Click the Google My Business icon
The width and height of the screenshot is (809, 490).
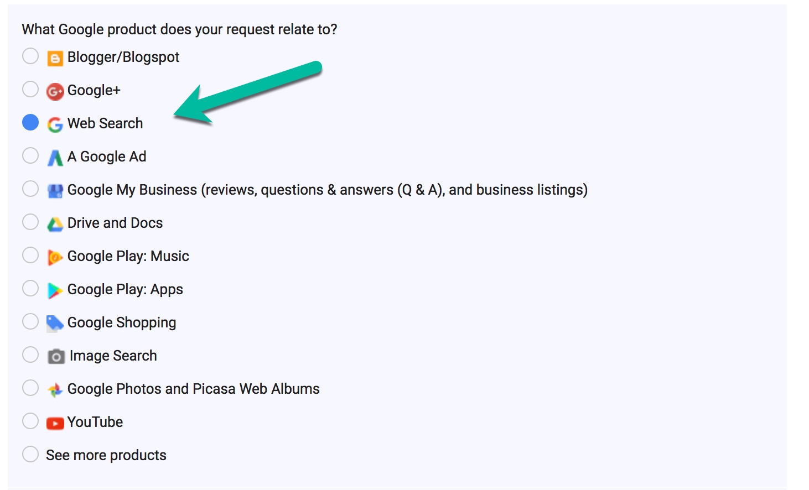pyautogui.click(x=54, y=190)
